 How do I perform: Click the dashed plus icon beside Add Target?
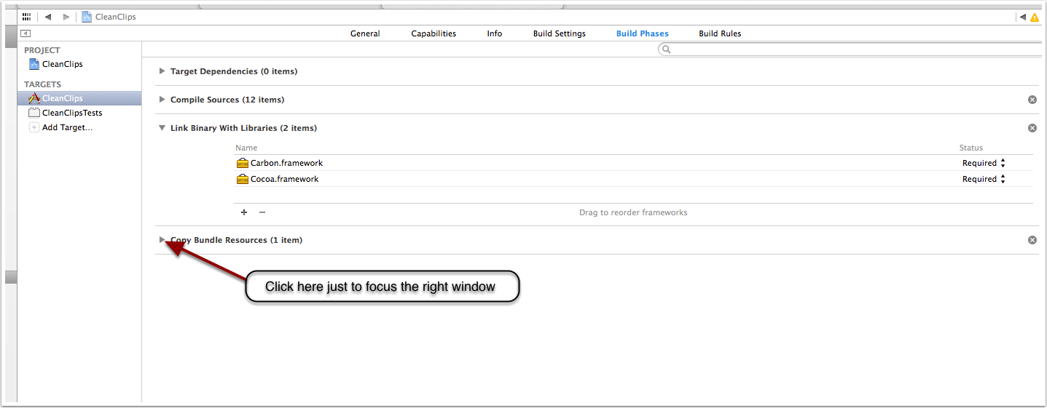(x=34, y=127)
